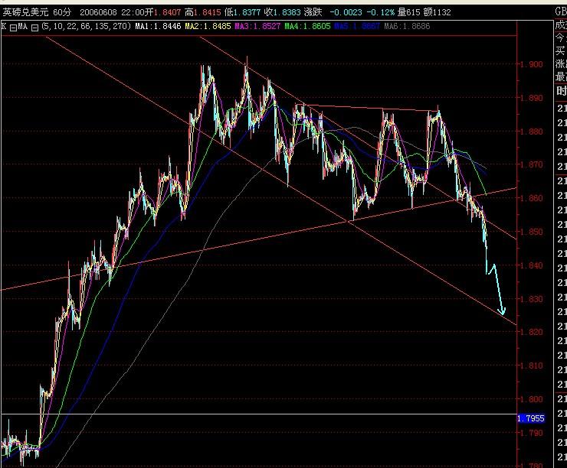Click the 涨跌 -0.0023 change value
Viewport: 567px width, 468px height.
[x=333, y=13]
